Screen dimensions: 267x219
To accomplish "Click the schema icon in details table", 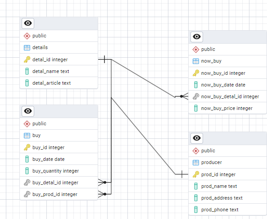I will click(x=27, y=36).
